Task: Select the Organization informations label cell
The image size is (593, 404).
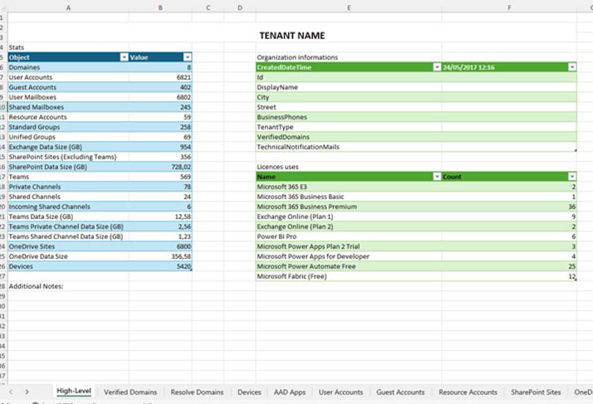Action: 349,57
